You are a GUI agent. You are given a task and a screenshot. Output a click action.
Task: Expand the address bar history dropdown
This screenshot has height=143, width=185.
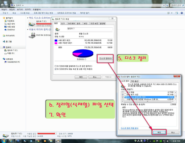[x=164, y=5]
